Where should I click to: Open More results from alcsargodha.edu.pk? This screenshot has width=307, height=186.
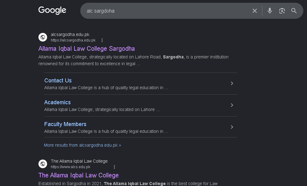82,145
